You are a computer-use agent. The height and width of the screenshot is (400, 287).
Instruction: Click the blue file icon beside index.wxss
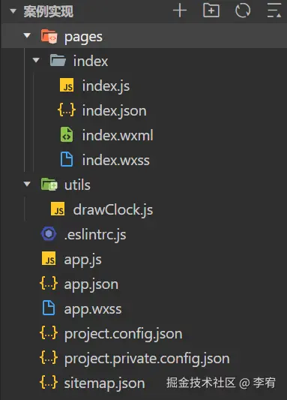(67, 159)
